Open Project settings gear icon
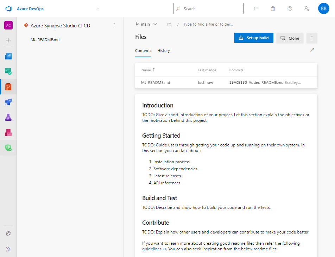335x257 pixels. coord(8,233)
